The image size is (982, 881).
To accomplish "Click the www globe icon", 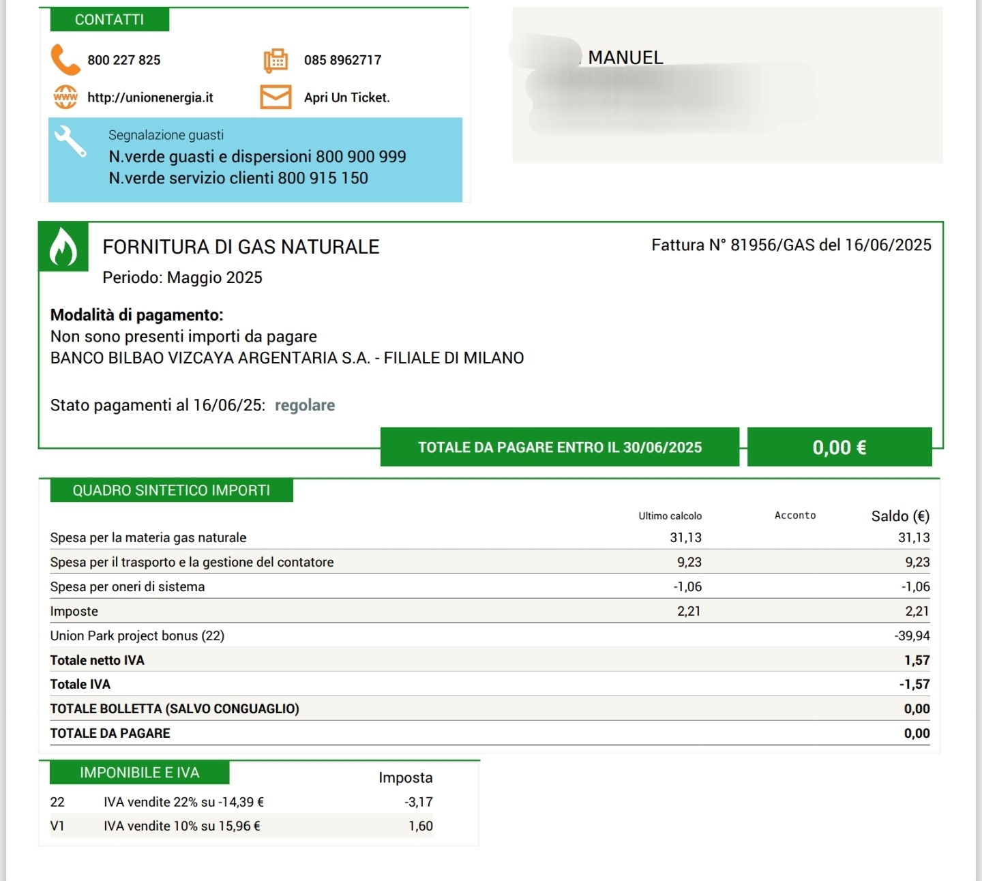I will 65,97.
